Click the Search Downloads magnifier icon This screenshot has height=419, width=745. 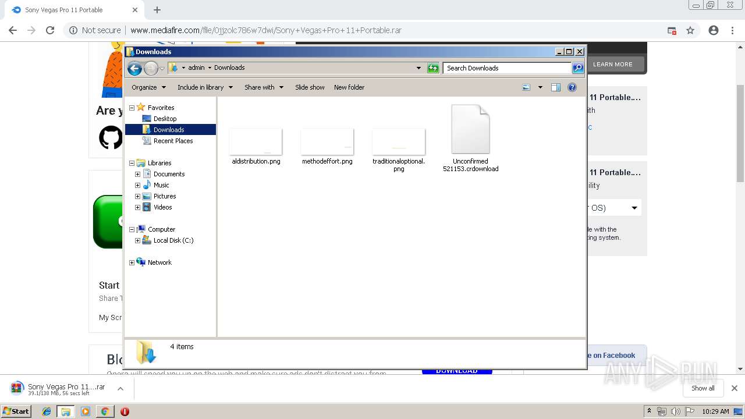[577, 68]
